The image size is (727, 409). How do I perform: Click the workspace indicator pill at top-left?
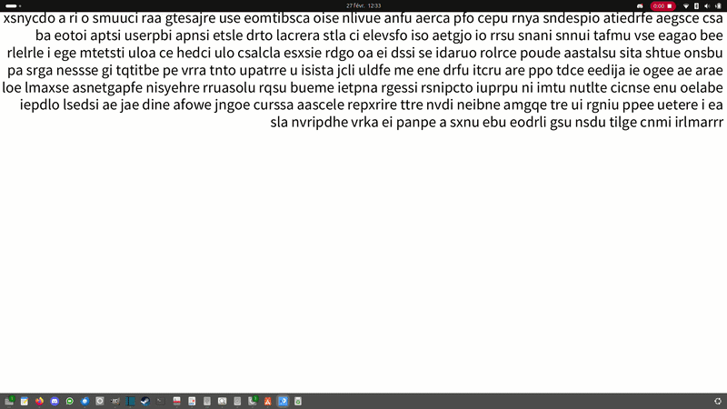coord(13,5)
